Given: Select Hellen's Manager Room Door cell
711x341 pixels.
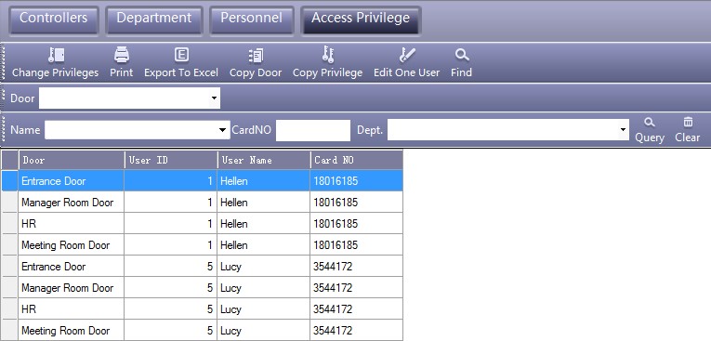Looking at the screenshot, I should [x=72, y=203].
